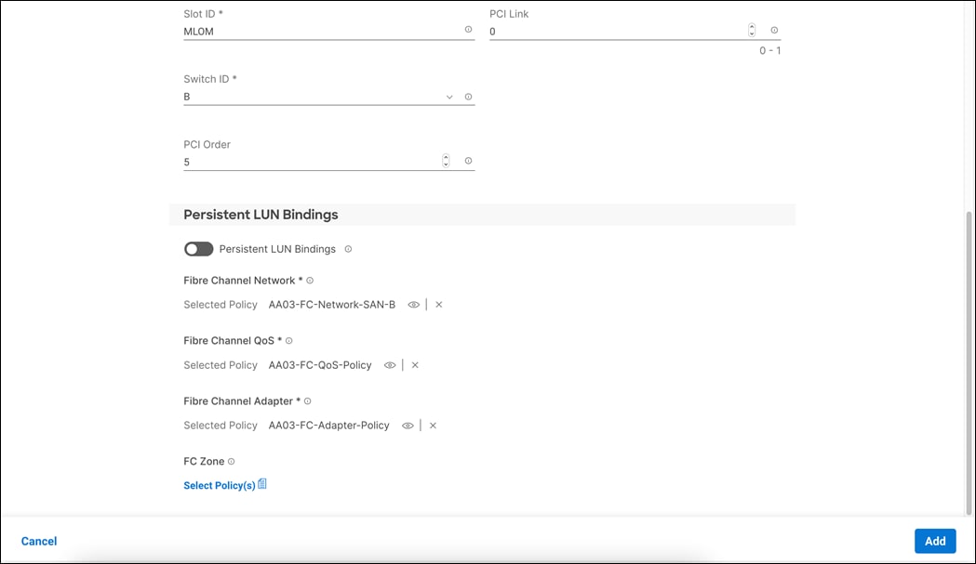
Task: Increment the PCI Order value
Action: 446,156
